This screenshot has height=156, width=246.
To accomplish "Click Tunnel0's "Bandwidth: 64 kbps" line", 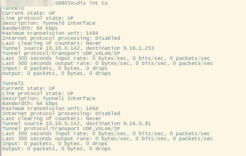I will pos(30,28).
